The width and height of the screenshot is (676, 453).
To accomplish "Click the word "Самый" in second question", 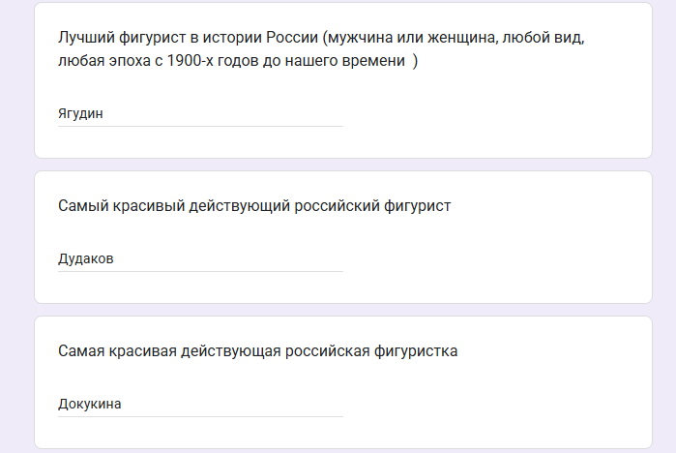I will (x=81, y=205).
